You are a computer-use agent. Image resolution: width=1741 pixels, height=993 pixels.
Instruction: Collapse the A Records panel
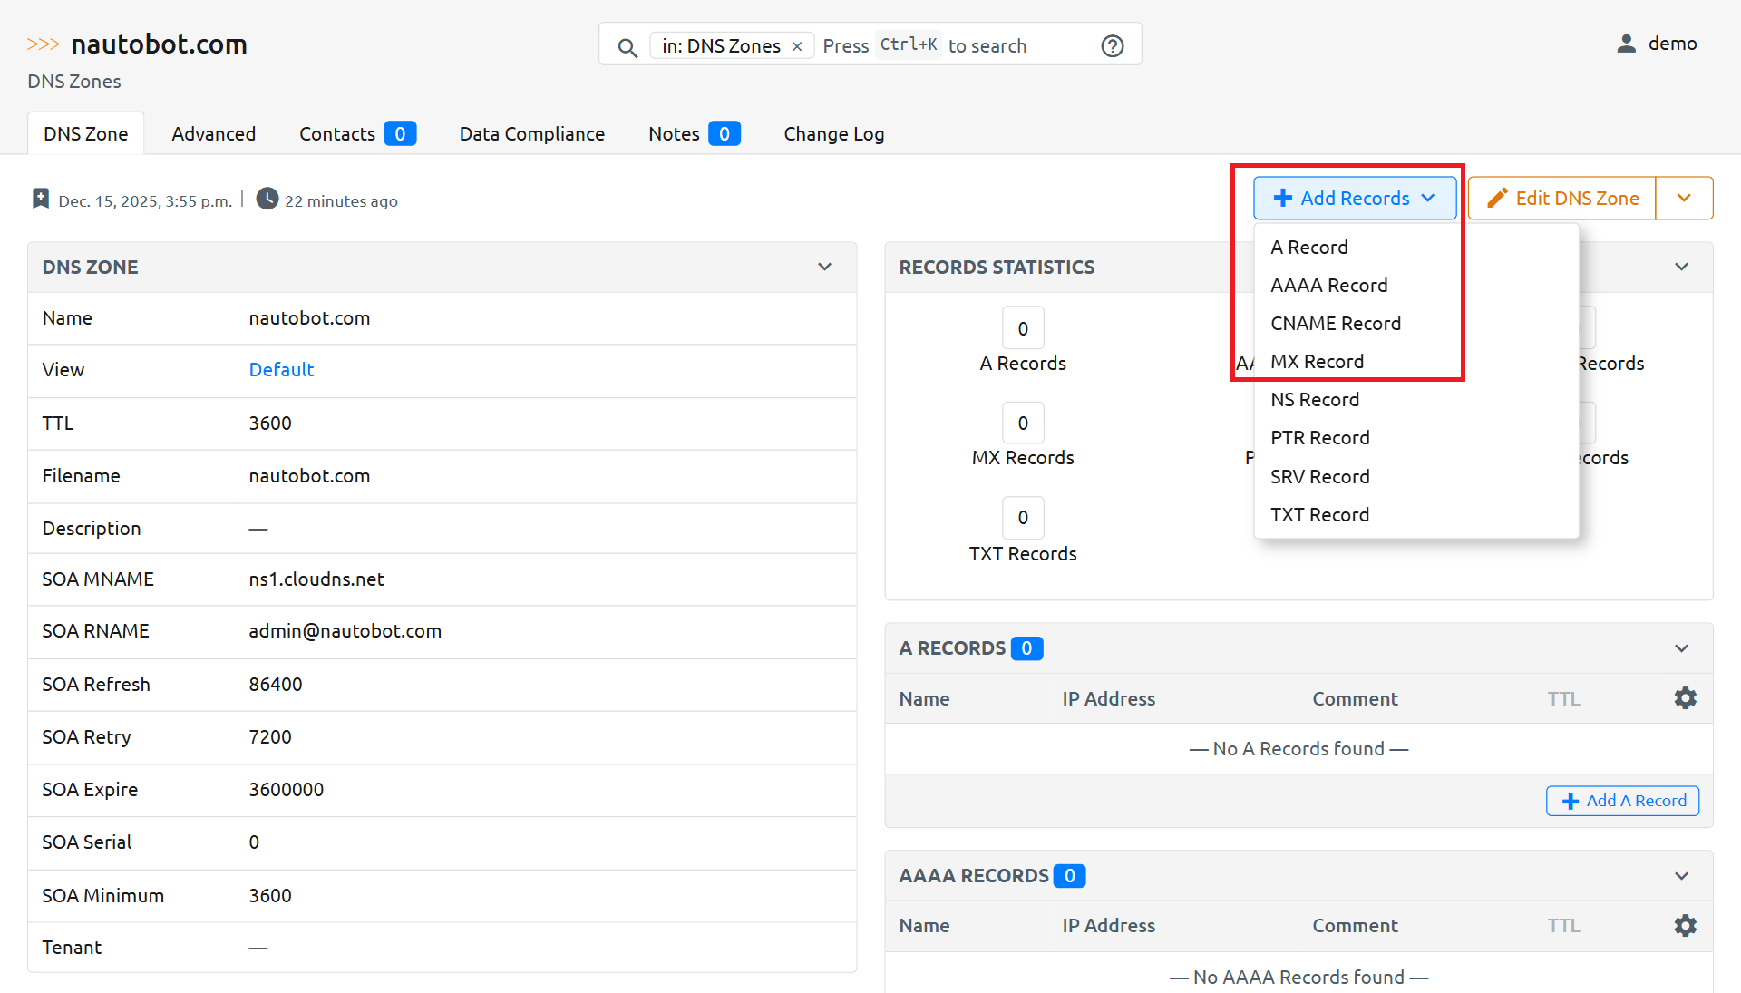(1681, 648)
